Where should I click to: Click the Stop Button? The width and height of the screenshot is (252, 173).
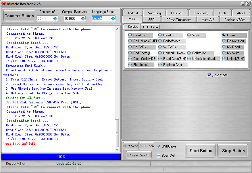click(x=232, y=151)
